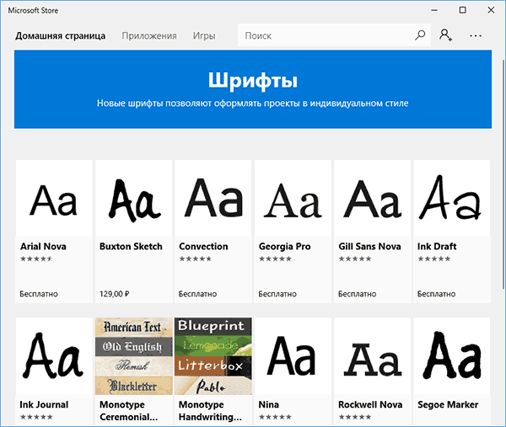Click the Rockwell Nova star rating
The image size is (506, 427).
pos(355,417)
